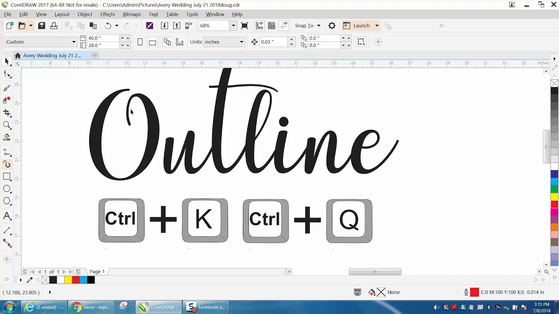The image size is (559, 314).
Task: Expand the Undo history dropdown arrow
Action: click(x=117, y=26)
